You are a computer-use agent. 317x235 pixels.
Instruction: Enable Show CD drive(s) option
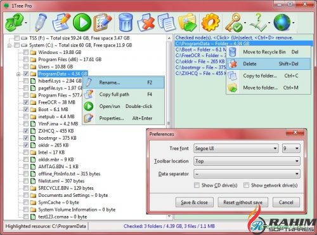tap(197, 185)
